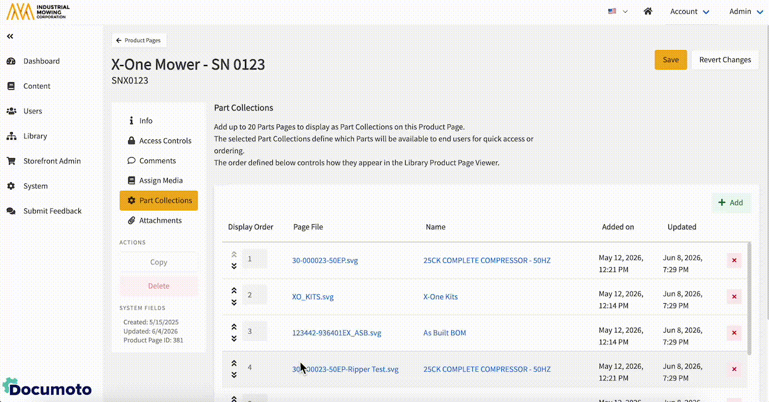
Task: Open the XO_KITS.svg page file link
Action: click(x=313, y=297)
